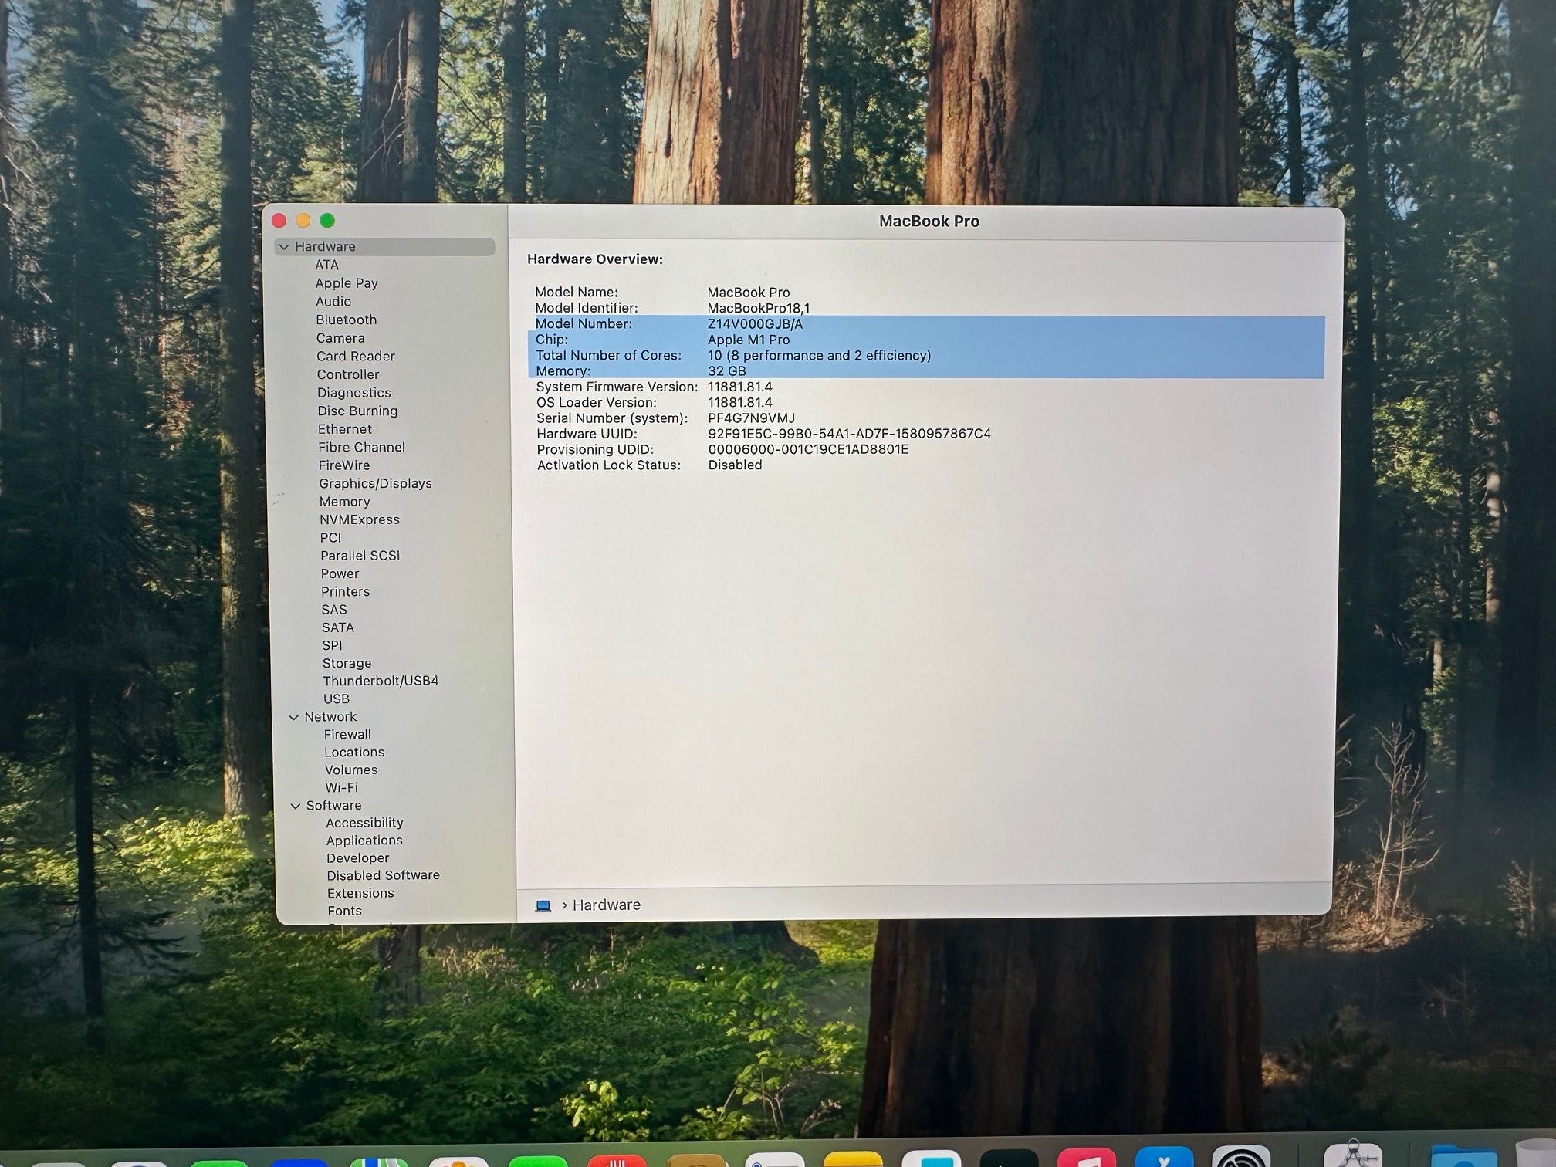
Task: Open Firewall information
Action: [347, 735]
